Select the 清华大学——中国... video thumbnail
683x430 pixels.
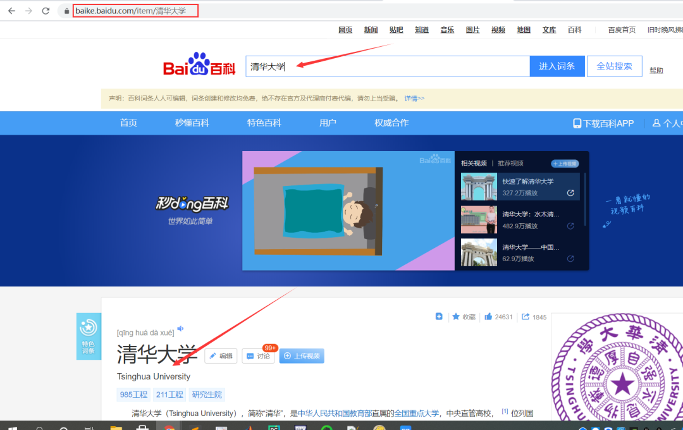[479, 252]
